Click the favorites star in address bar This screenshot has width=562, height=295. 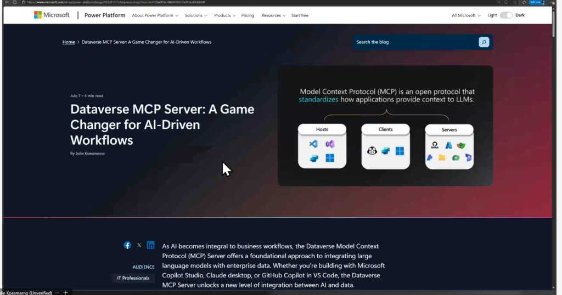pyautogui.click(x=515, y=2)
